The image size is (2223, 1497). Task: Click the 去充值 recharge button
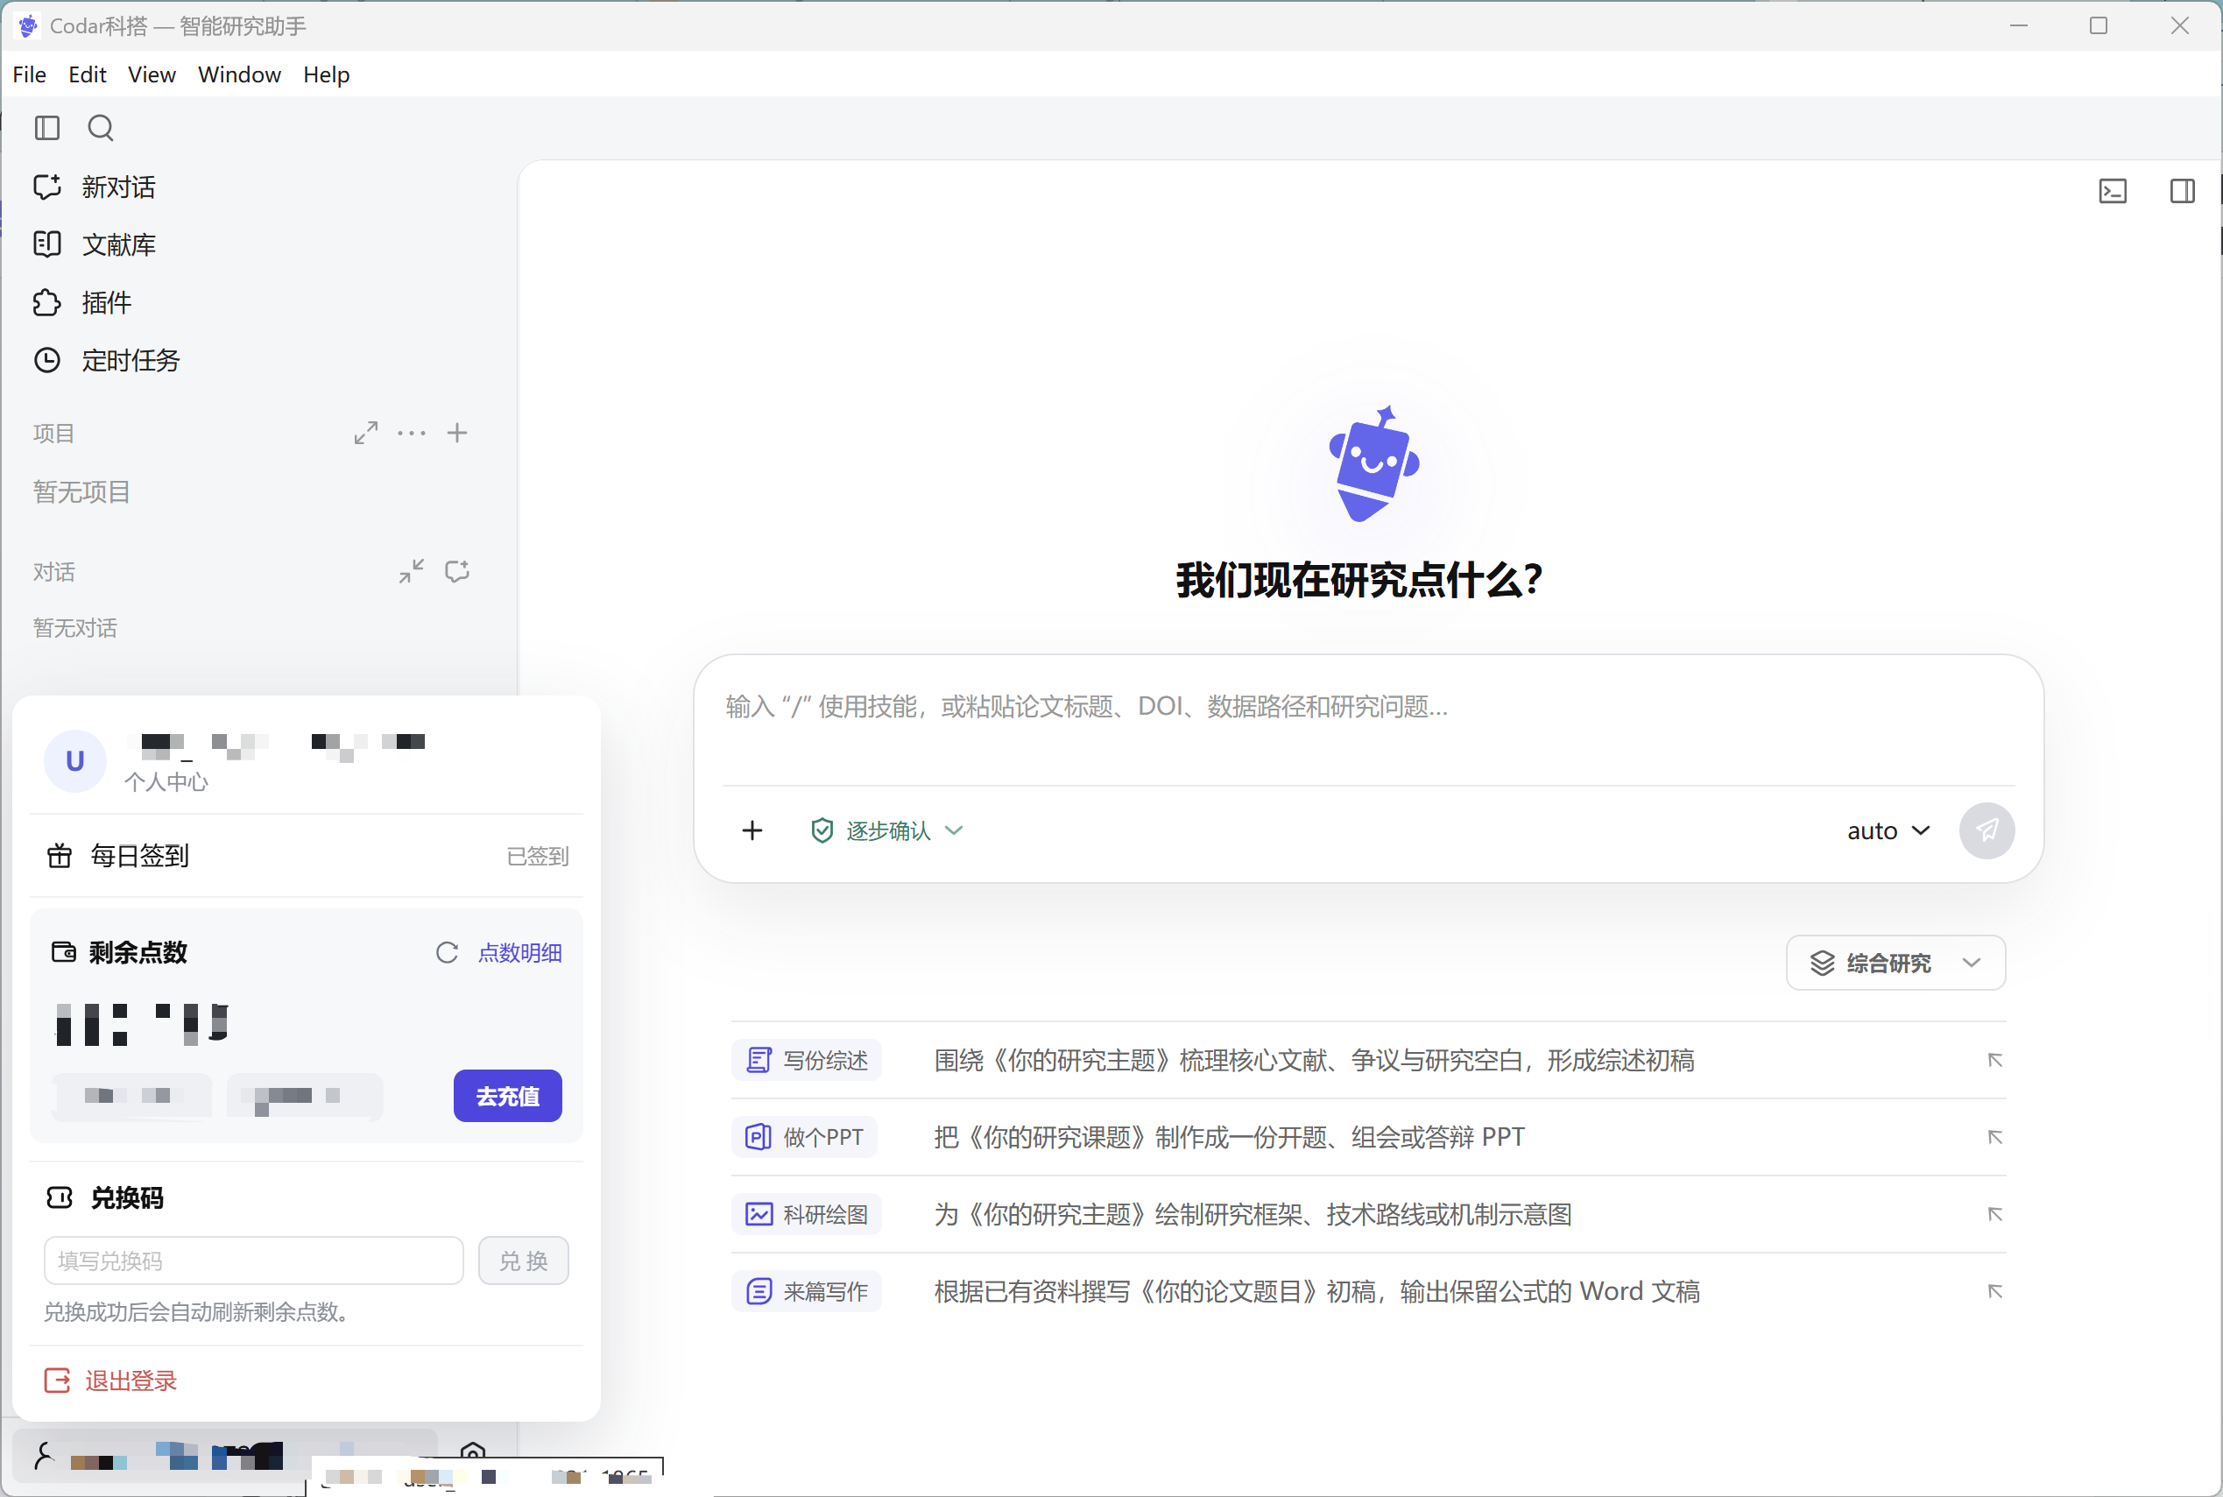508,1096
